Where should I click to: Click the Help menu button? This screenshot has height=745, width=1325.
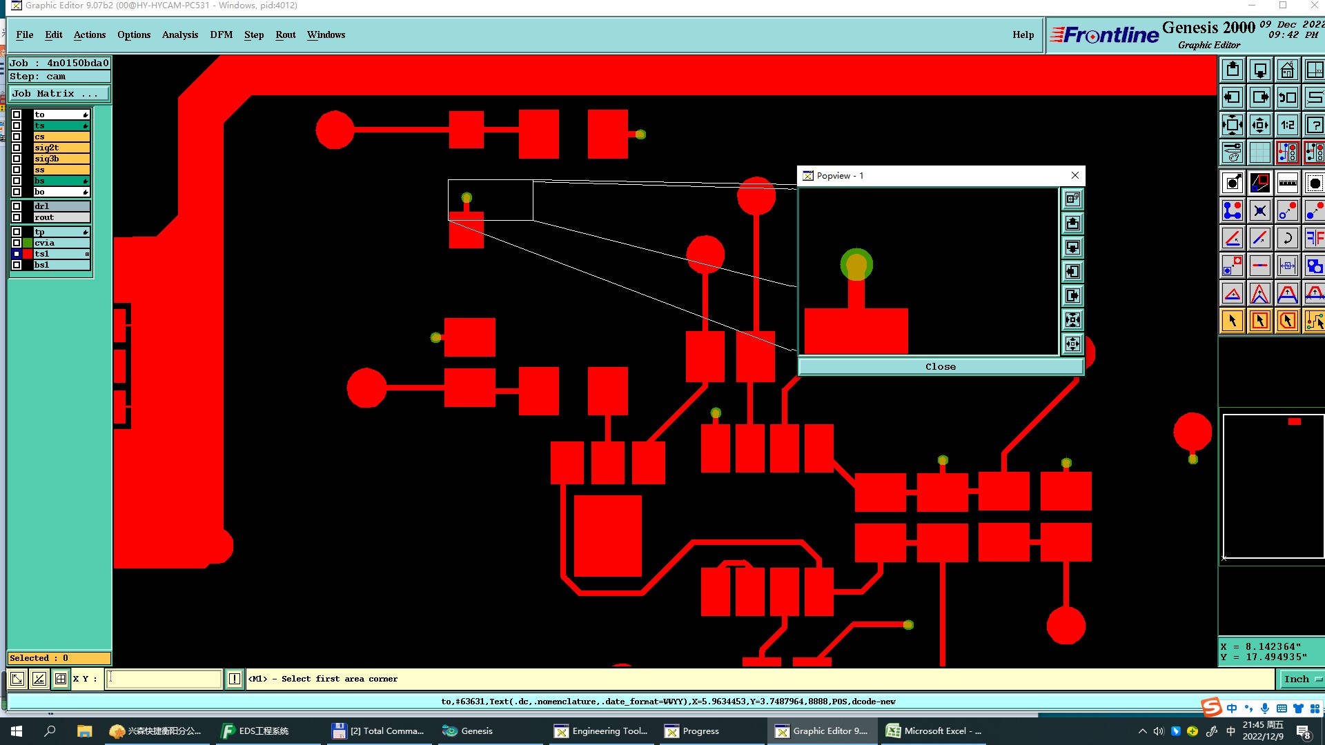point(1023,35)
